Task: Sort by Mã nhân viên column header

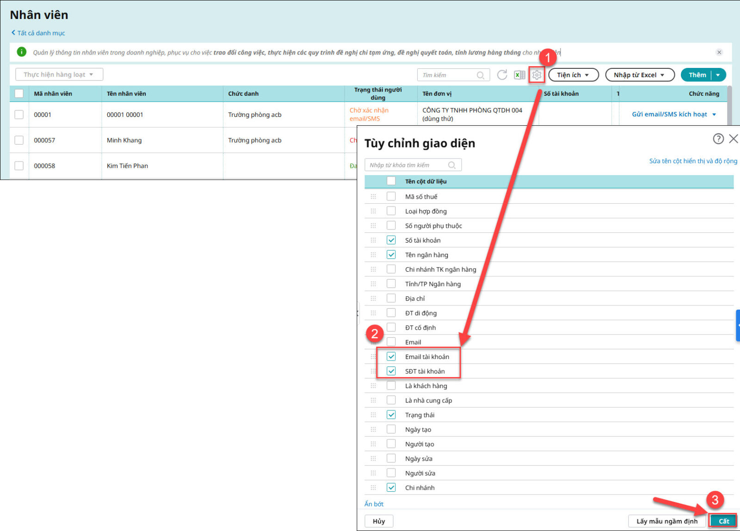Action: point(53,93)
